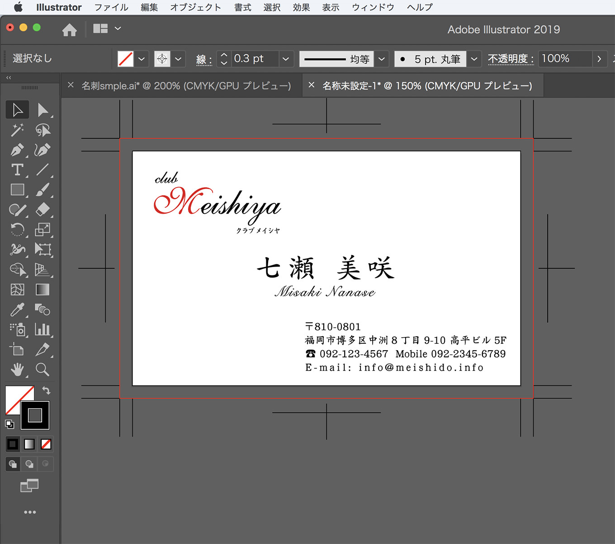Viewport: 615px width, 544px height.
Task: Select the Shape Builder tool
Action: [x=18, y=270]
